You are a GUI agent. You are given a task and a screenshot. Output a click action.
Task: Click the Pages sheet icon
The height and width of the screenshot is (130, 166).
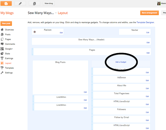coord(2,39)
